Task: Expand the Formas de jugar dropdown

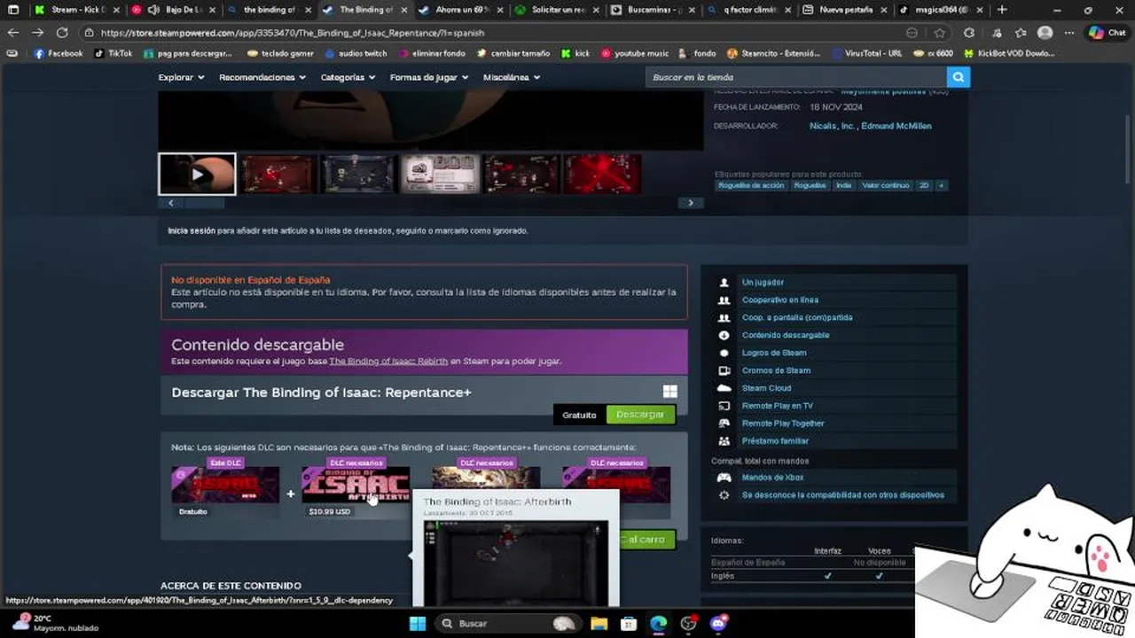Action: [x=429, y=77]
